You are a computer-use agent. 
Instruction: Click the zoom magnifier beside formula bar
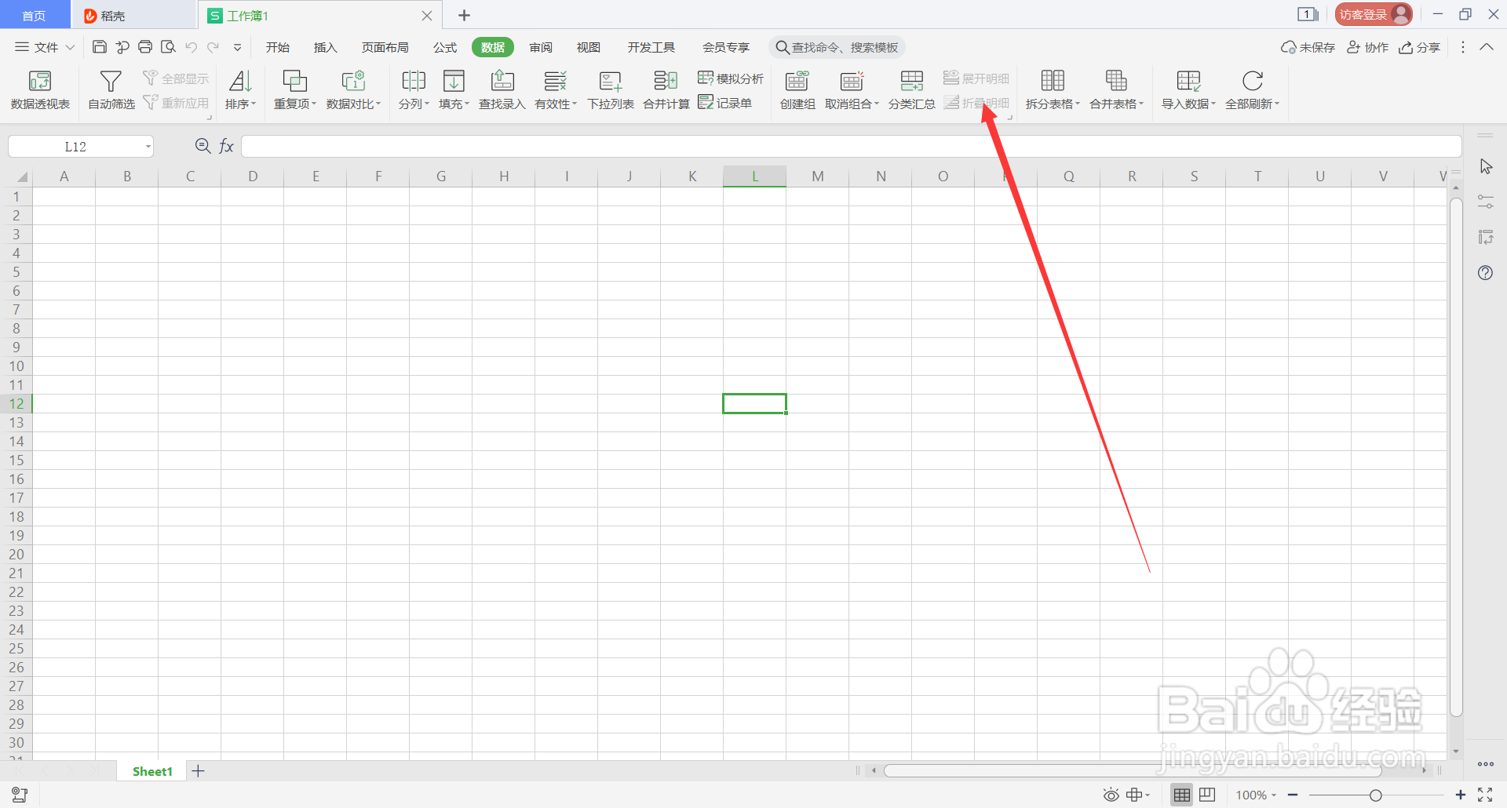tap(203, 146)
